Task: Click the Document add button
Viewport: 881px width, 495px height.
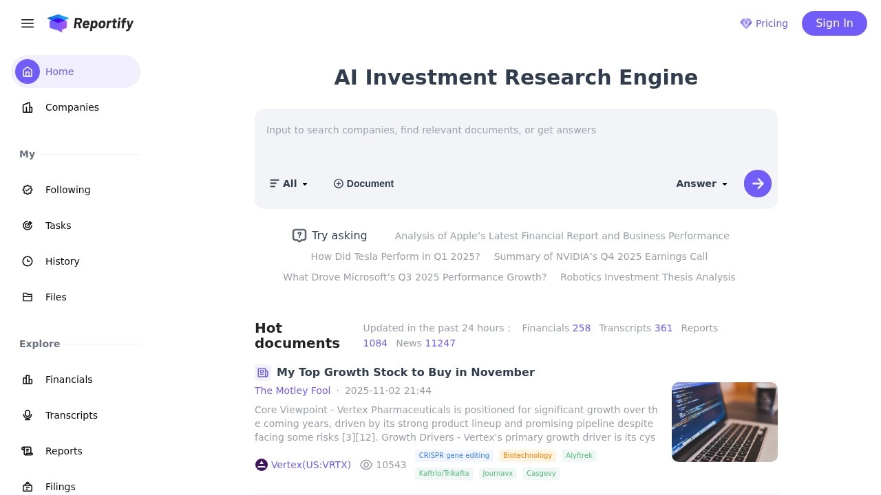Action: [363, 184]
